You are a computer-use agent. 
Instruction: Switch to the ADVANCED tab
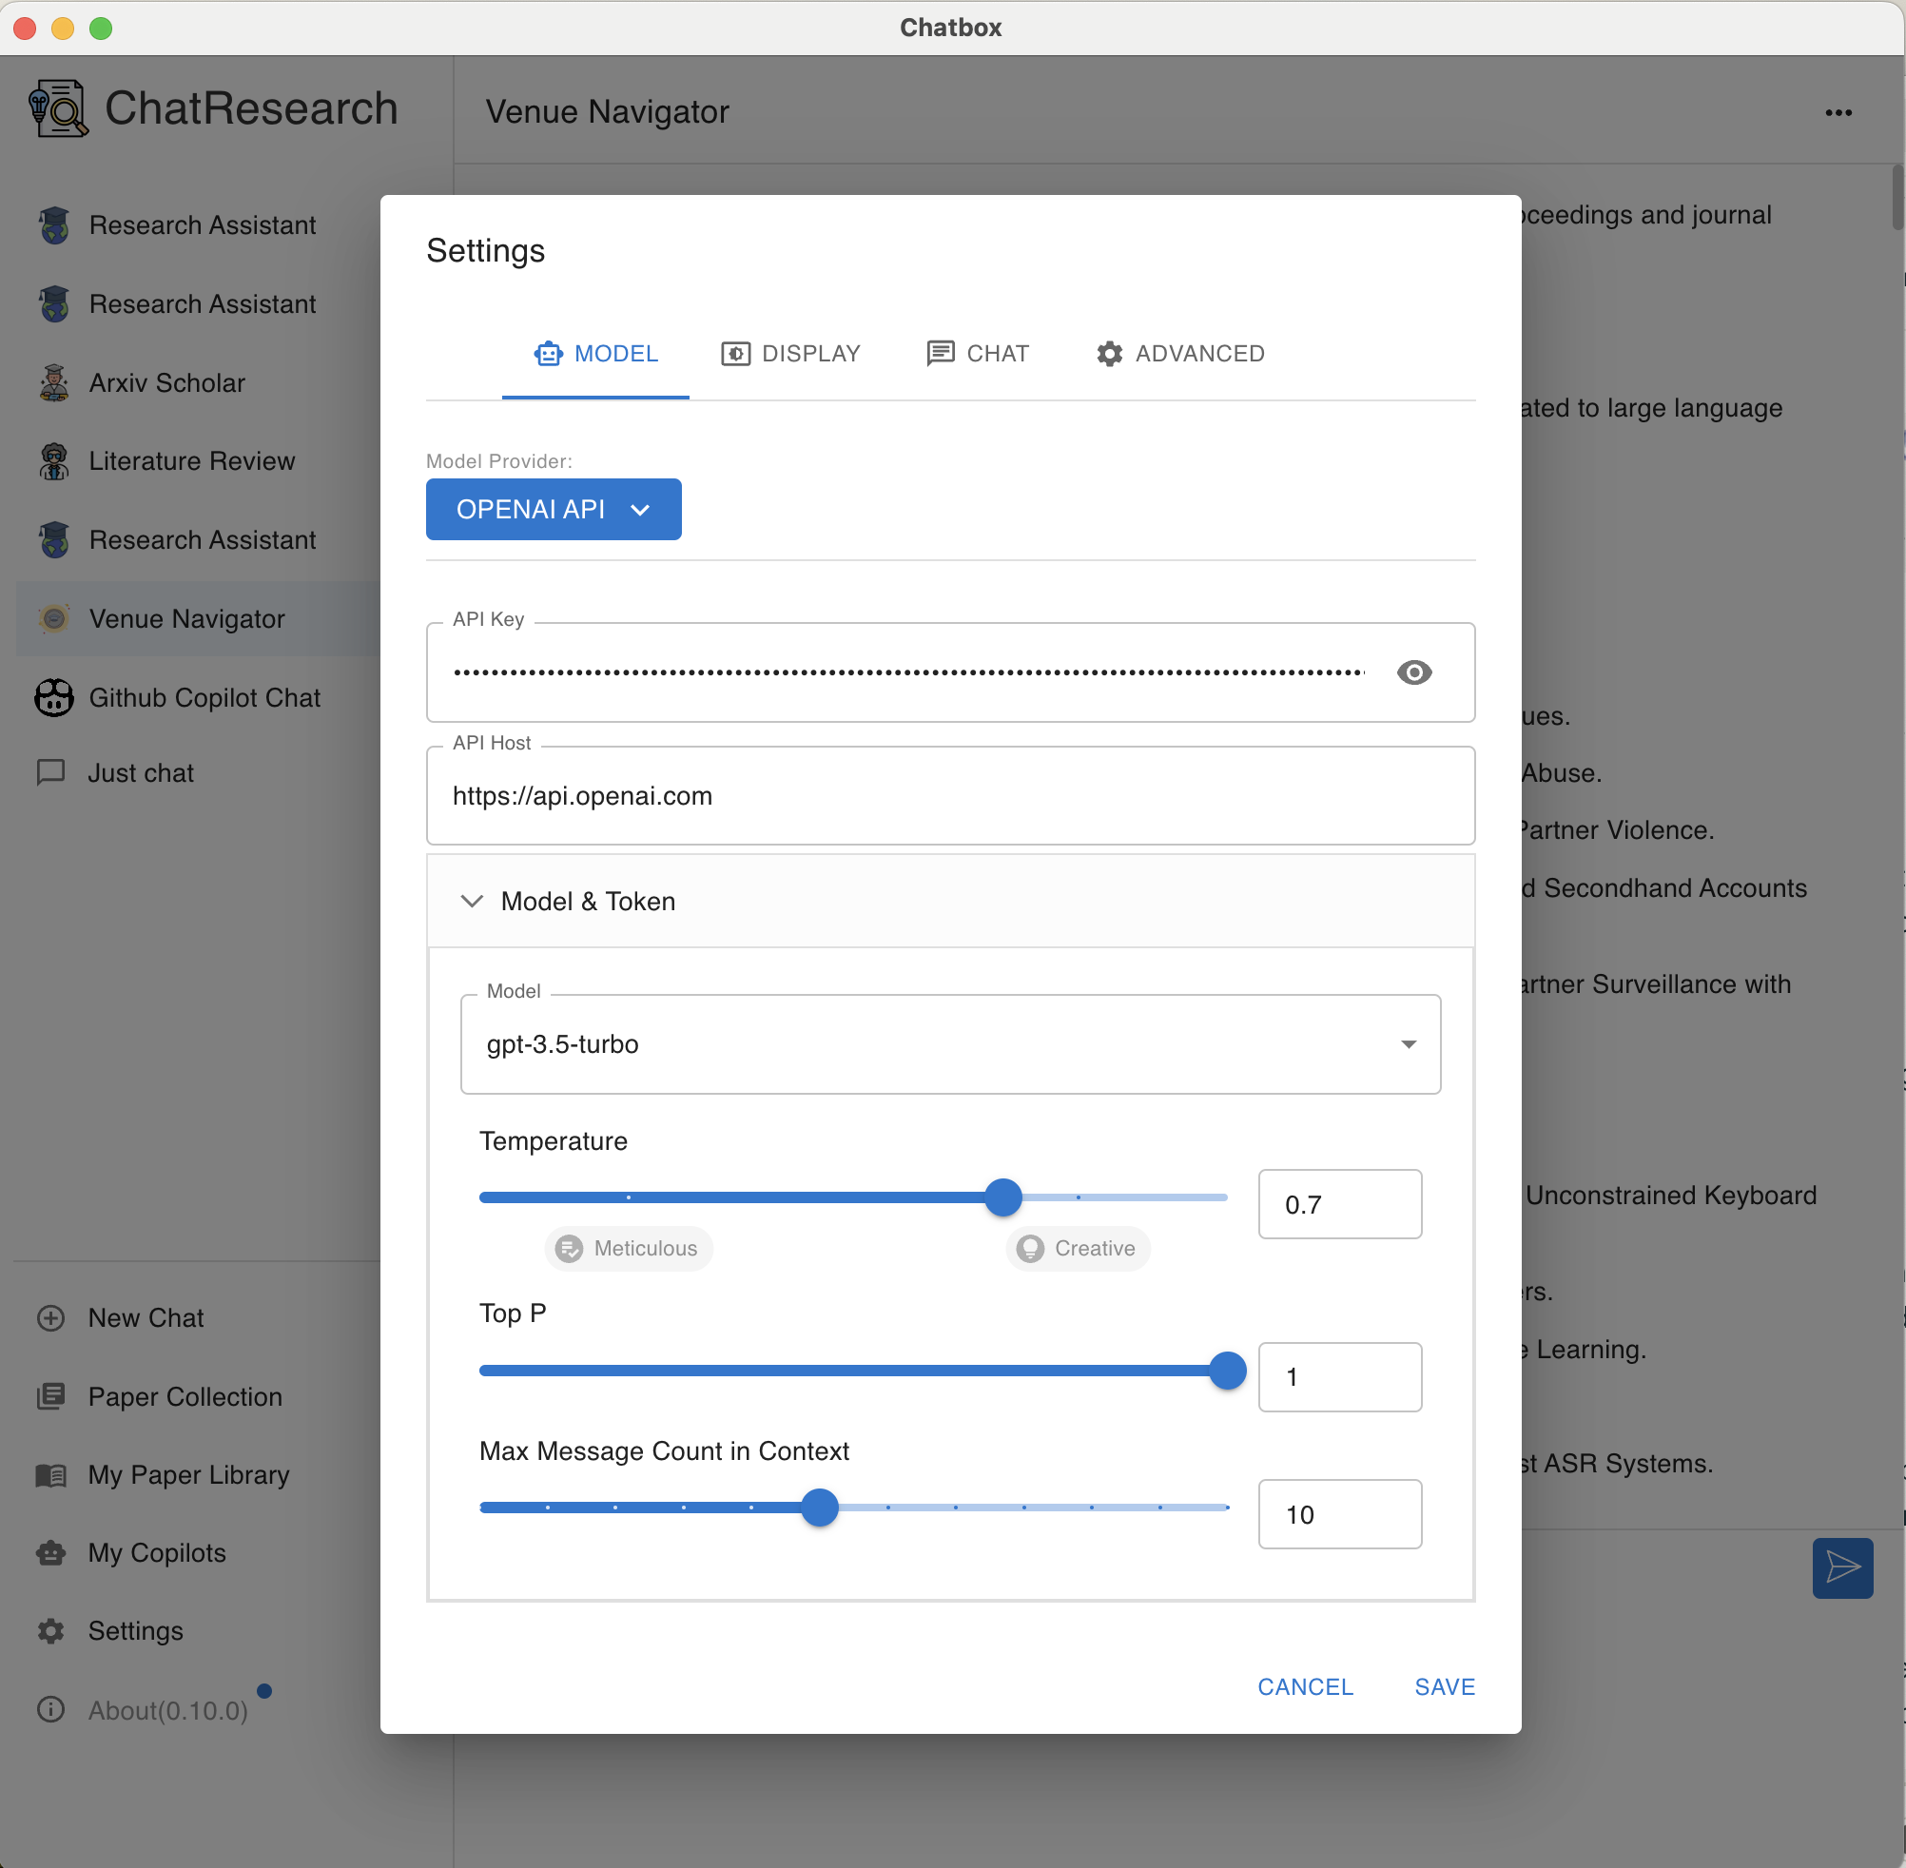point(1180,354)
